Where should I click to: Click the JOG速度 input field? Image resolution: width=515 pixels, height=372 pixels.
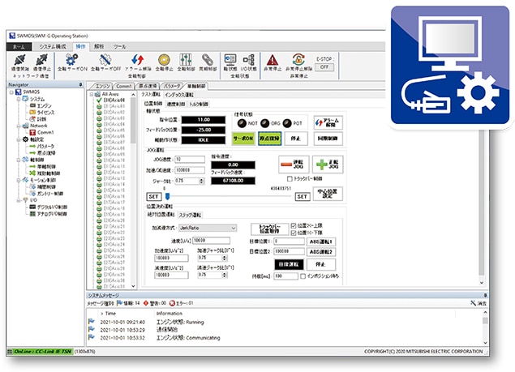click(x=190, y=159)
